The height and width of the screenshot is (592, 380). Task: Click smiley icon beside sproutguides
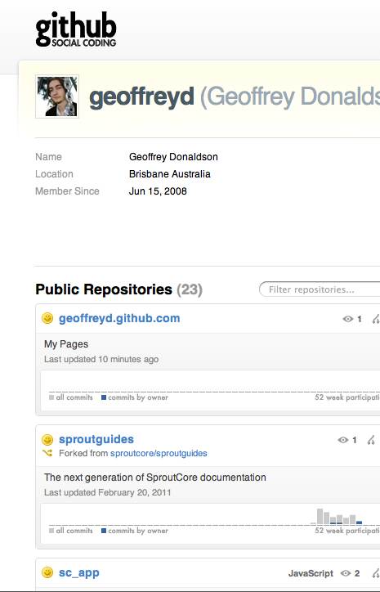coord(47,439)
